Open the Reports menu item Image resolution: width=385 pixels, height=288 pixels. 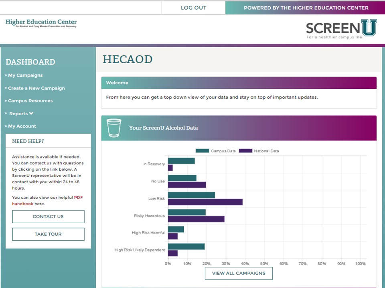pos(18,114)
